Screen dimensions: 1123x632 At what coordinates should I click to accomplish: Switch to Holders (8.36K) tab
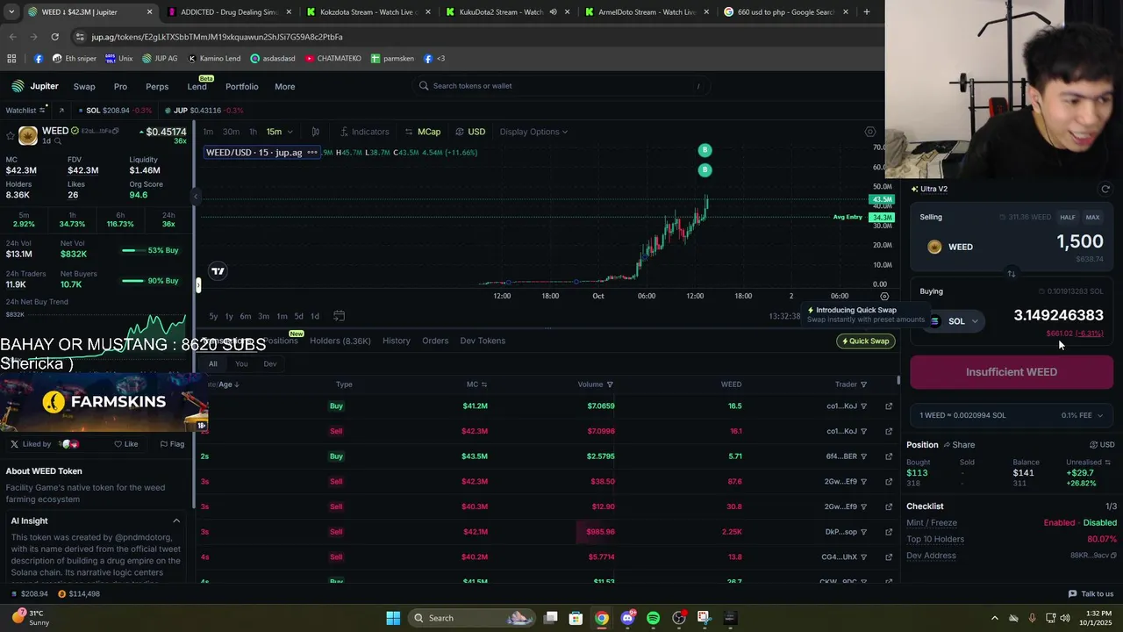pos(340,341)
